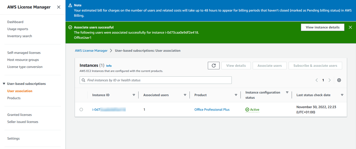
Task: Sort by Instance configuration status arrow
Action: click(x=287, y=92)
